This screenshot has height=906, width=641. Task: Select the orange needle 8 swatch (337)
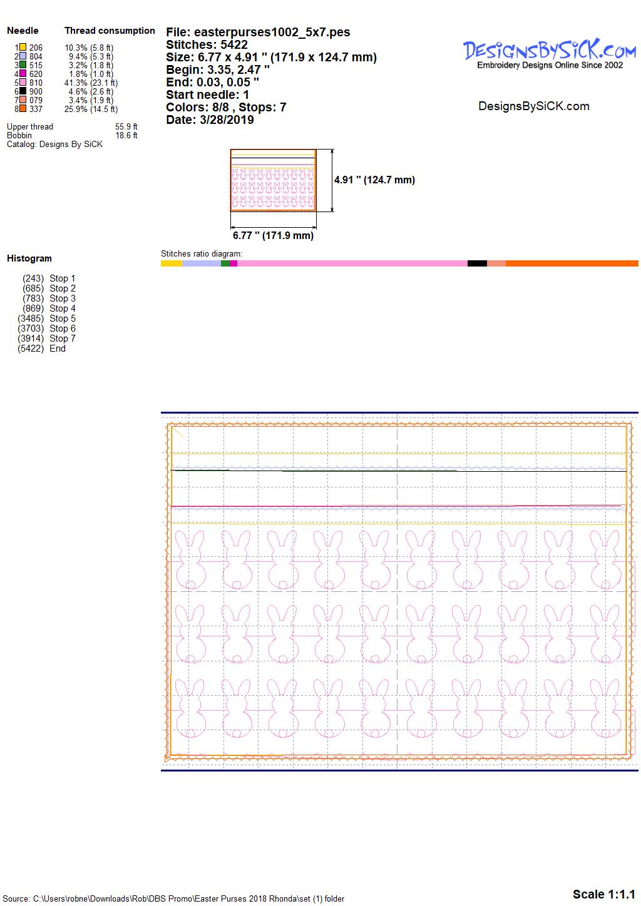[x=23, y=108]
